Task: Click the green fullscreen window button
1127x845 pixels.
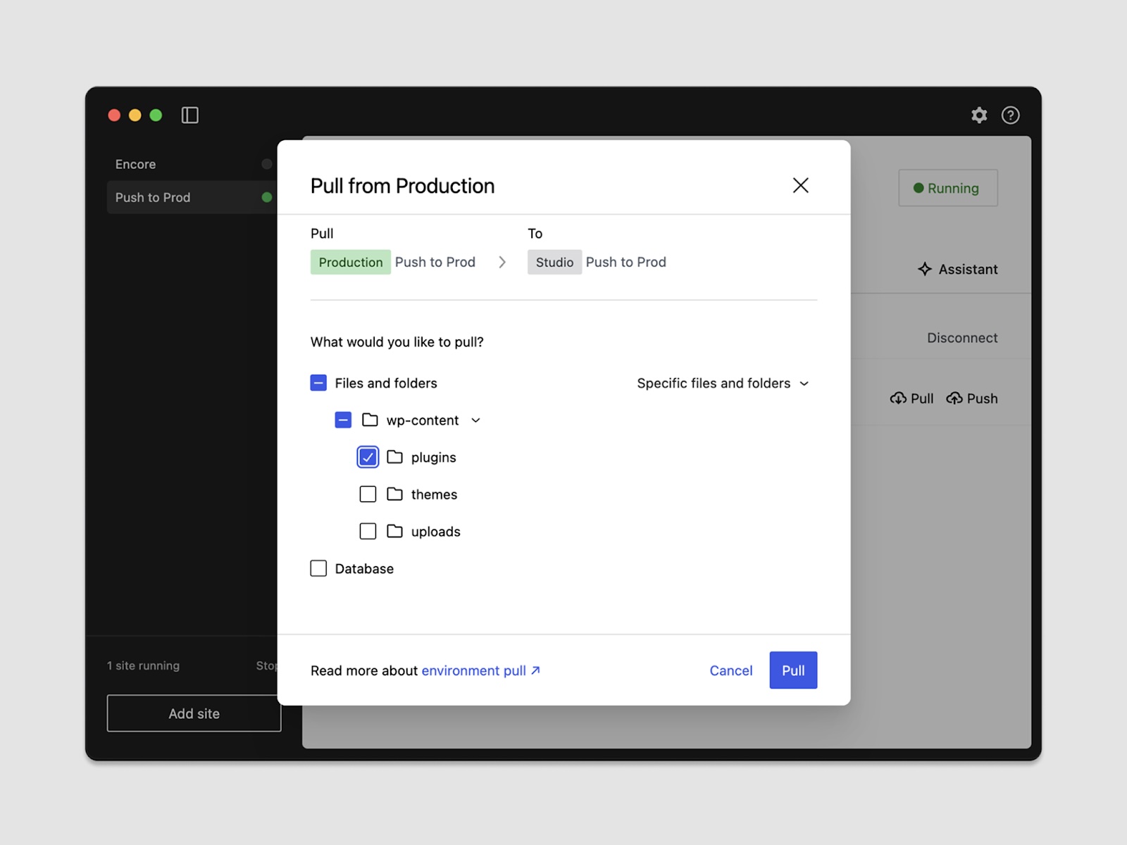Action: [x=156, y=115]
